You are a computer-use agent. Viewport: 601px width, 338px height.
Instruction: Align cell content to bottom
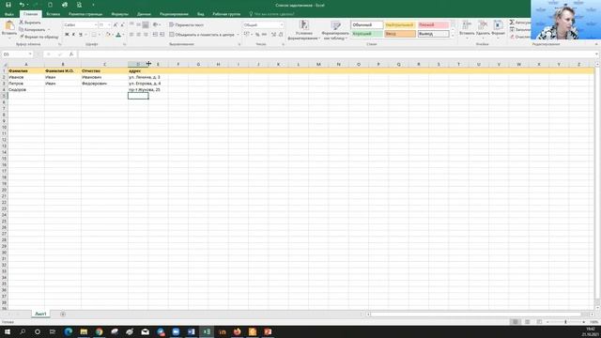tap(146, 25)
